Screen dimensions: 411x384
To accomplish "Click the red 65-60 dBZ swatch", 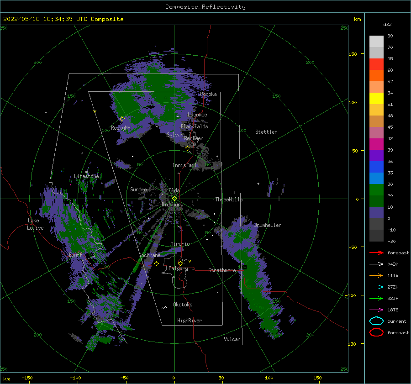I will 376,64.
